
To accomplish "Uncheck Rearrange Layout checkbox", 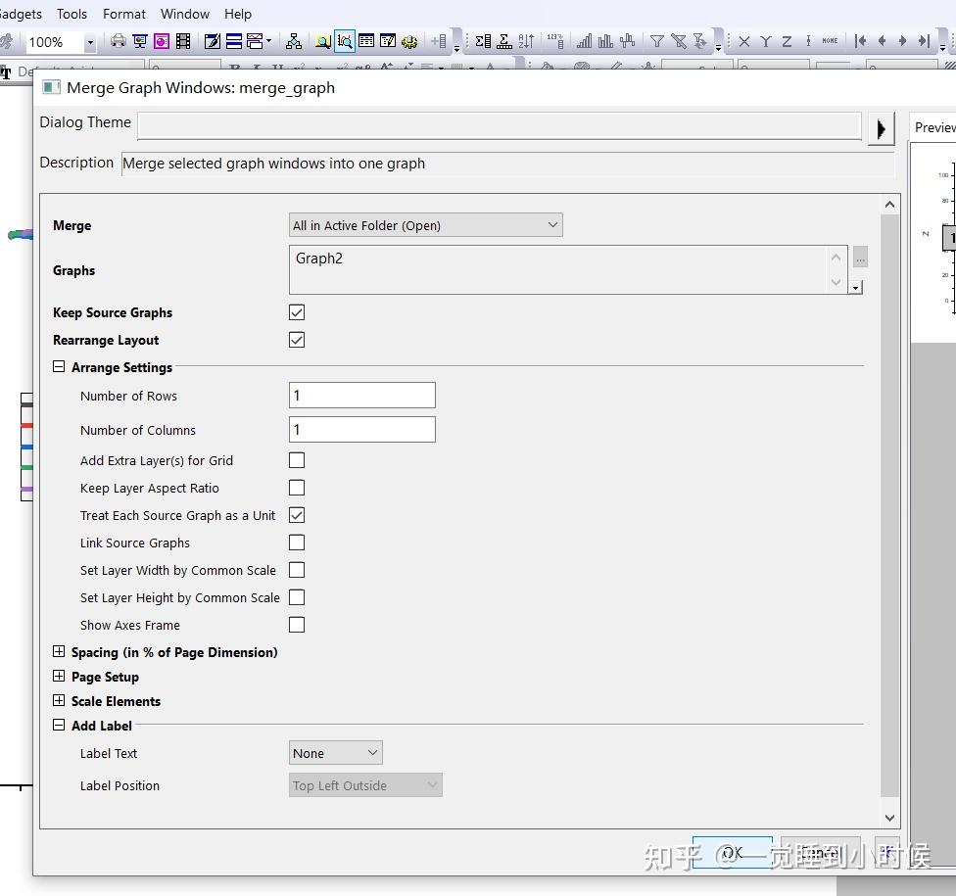I will tap(297, 340).
